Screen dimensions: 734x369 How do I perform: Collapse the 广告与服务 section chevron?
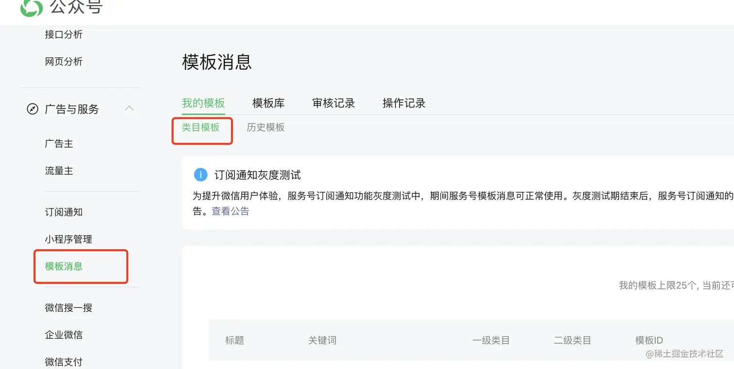pos(129,108)
